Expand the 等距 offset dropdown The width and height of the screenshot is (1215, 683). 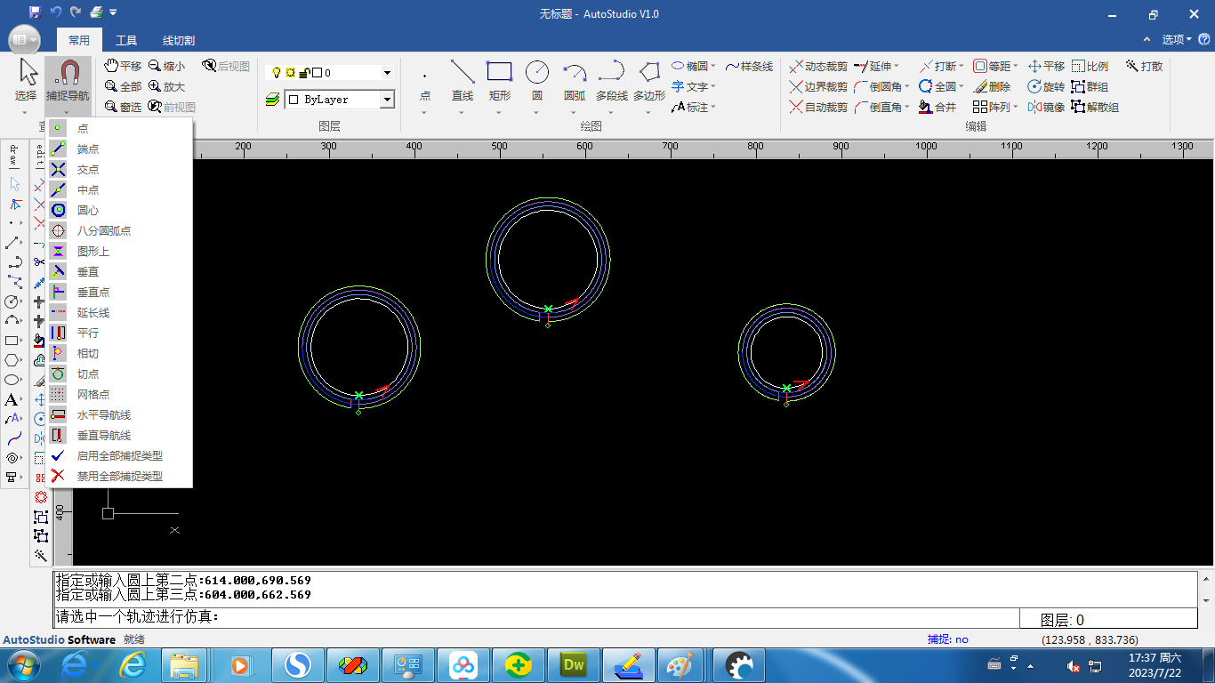click(x=1015, y=66)
